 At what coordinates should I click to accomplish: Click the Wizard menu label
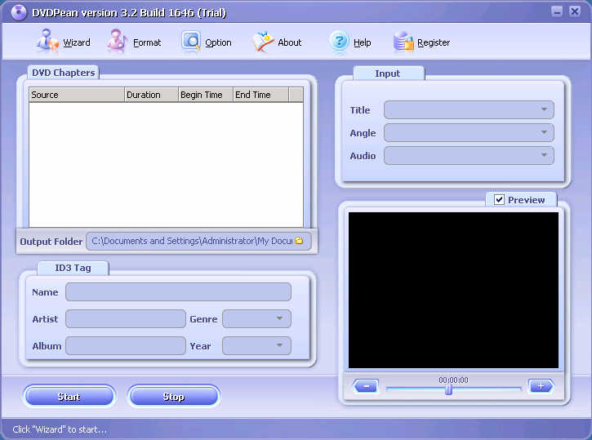pyautogui.click(x=77, y=42)
